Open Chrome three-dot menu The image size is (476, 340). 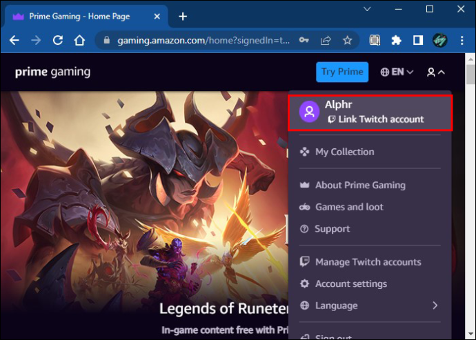click(x=462, y=40)
